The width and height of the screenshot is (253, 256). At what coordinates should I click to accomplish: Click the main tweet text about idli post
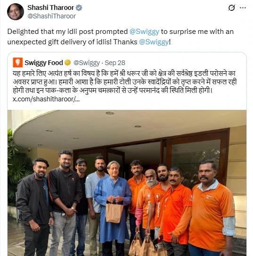point(121,37)
